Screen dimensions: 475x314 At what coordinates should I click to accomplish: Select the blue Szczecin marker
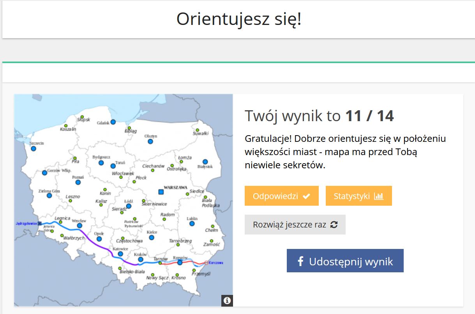tap(34, 149)
